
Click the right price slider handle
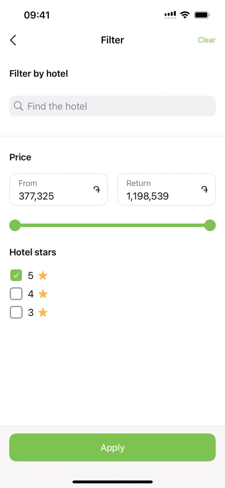coord(210,225)
